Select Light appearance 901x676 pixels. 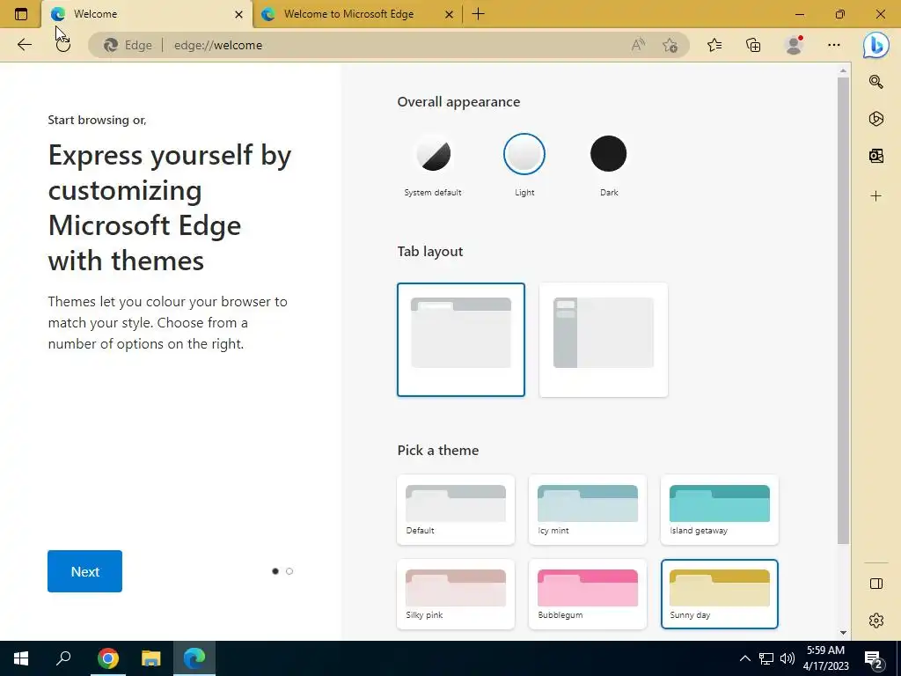tap(524, 154)
